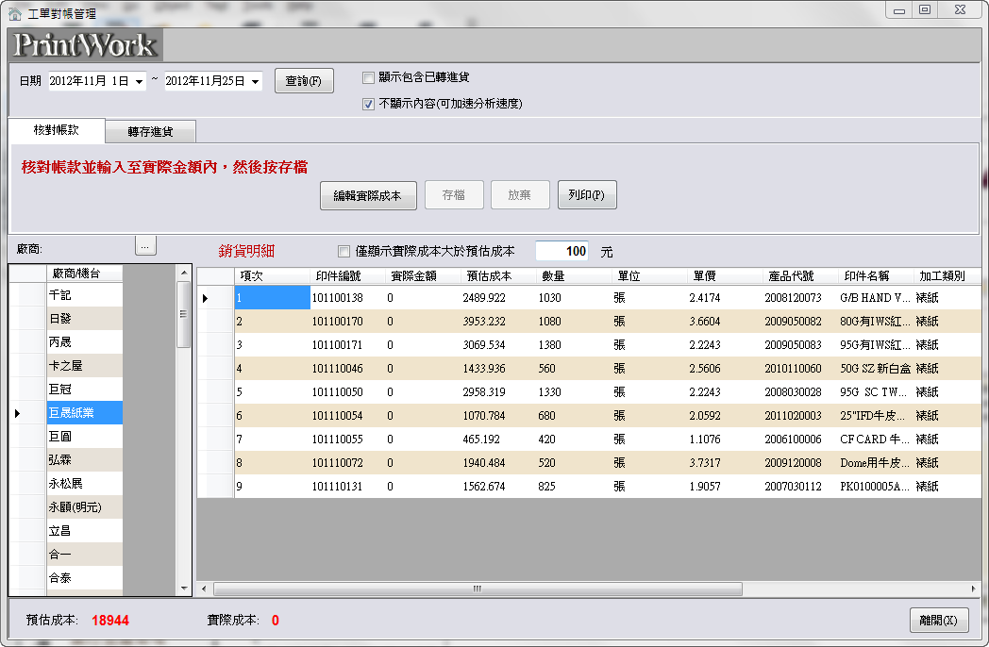
Task: Click product code cell 2010110060
Action: click(799, 369)
